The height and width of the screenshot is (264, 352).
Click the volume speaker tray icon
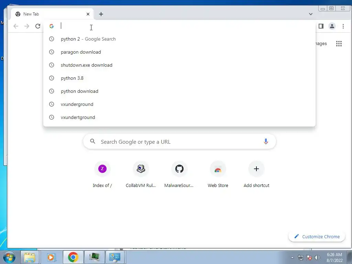[317, 257]
